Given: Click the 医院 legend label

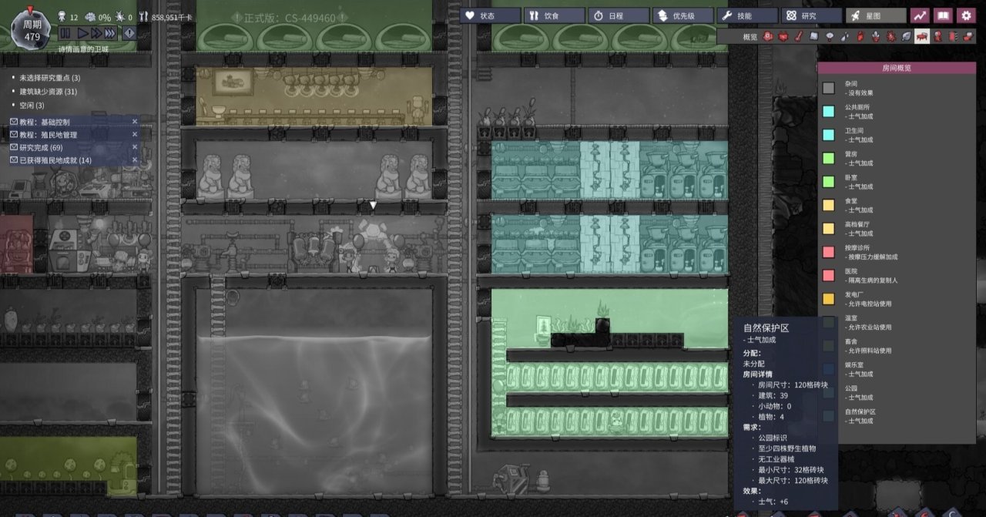Looking at the screenshot, I should pos(850,270).
